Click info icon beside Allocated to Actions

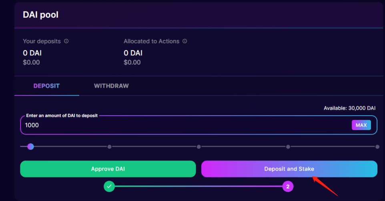[x=185, y=41]
